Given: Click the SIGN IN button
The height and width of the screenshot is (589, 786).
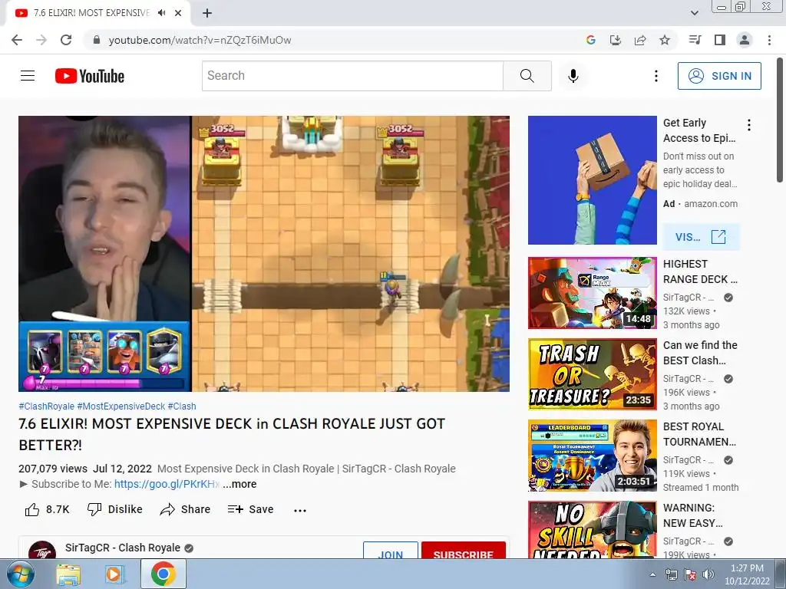Looking at the screenshot, I should click(x=719, y=76).
